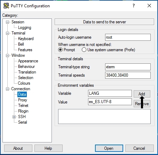Expand the SSH tree node
This screenshot has width=158, height=155.
pos(14,117)
